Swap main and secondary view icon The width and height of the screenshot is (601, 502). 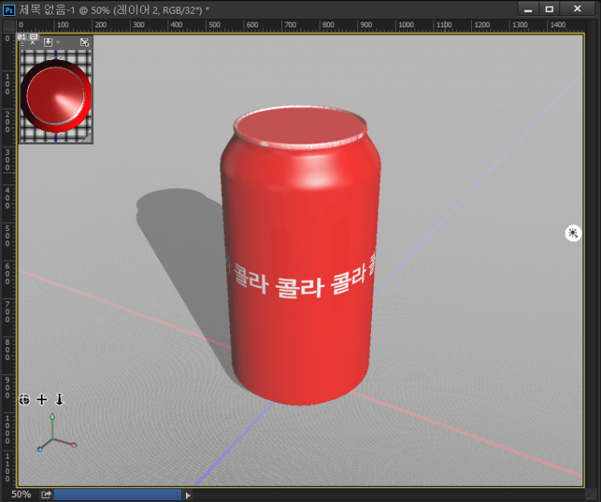84,42
